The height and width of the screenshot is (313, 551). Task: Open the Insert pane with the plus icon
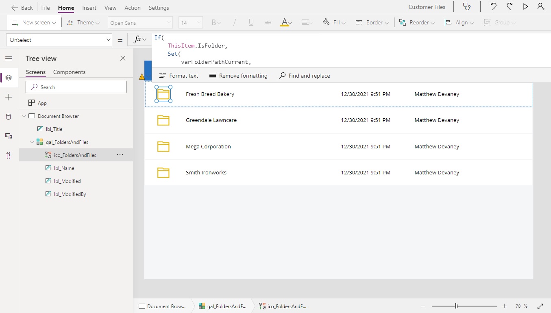(x=9, y=97)
